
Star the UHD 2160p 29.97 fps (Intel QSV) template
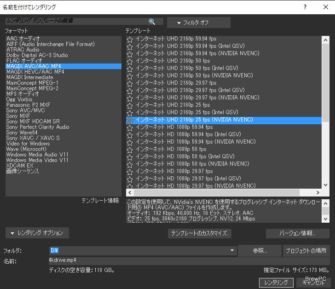130,90
